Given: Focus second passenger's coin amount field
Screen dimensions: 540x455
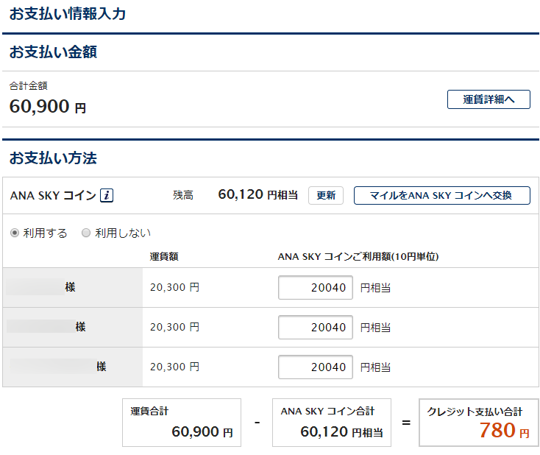Looking at the screenshot, I should (x=316, y=327).
